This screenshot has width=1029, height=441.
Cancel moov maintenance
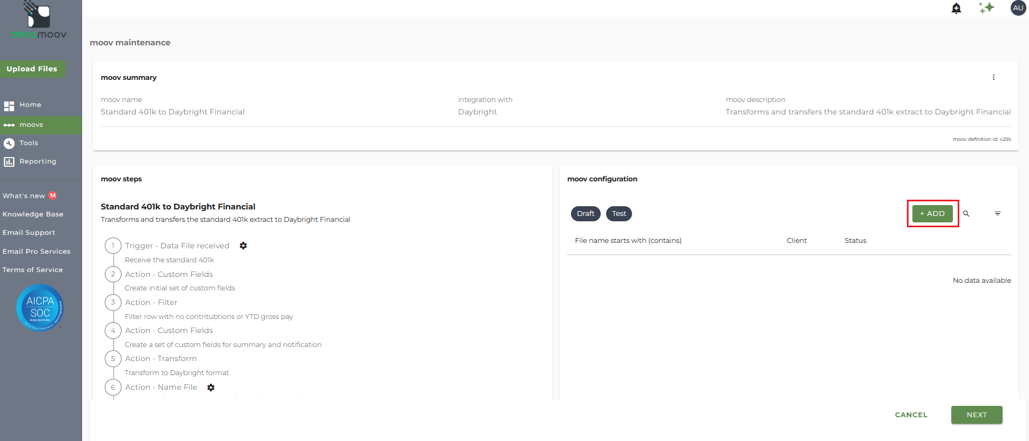(x=911, y=415)
